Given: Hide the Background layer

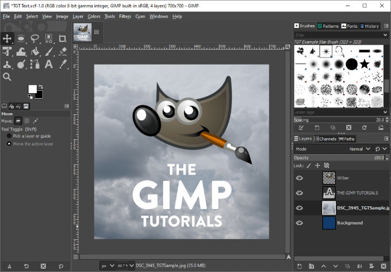Looking at the screenshot, I should coord(299,223).
